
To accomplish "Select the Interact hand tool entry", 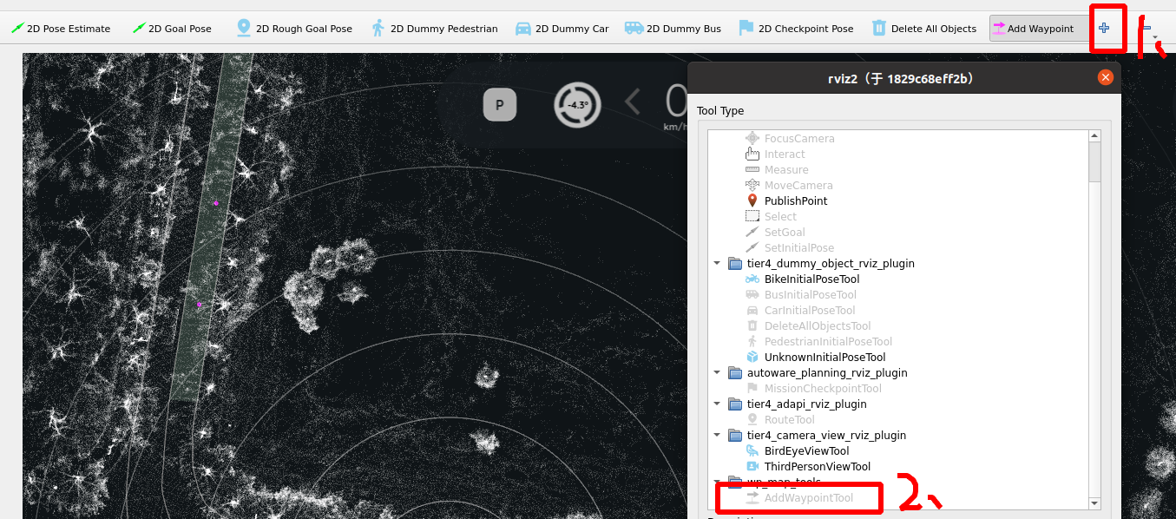I will coord(775,154).
